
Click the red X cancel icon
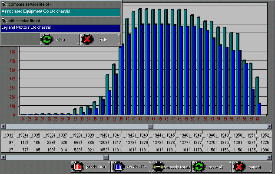tap(239, 167)
